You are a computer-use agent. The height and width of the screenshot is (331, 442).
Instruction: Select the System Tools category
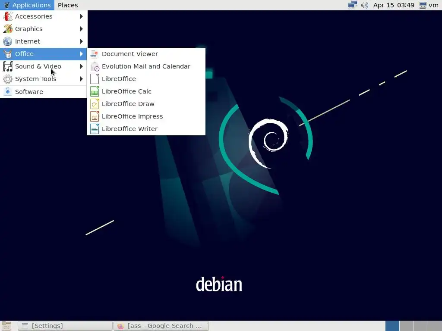[x=44, y=79]
